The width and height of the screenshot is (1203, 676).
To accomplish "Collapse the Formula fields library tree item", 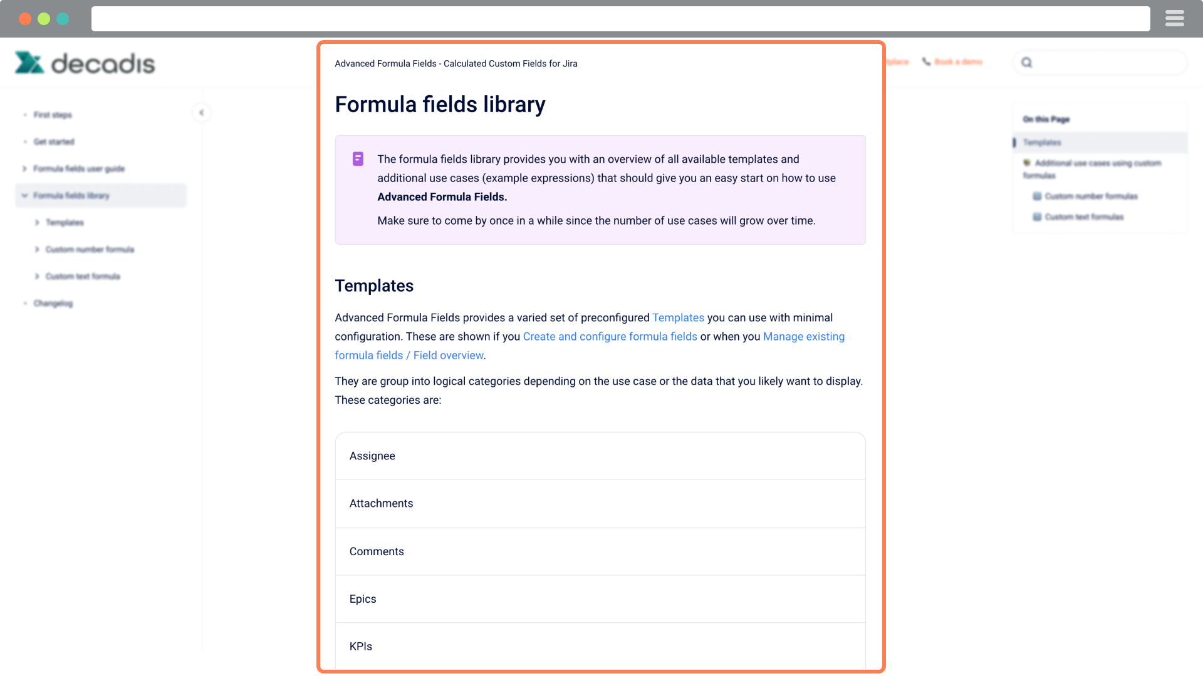I will coord(24,196).
